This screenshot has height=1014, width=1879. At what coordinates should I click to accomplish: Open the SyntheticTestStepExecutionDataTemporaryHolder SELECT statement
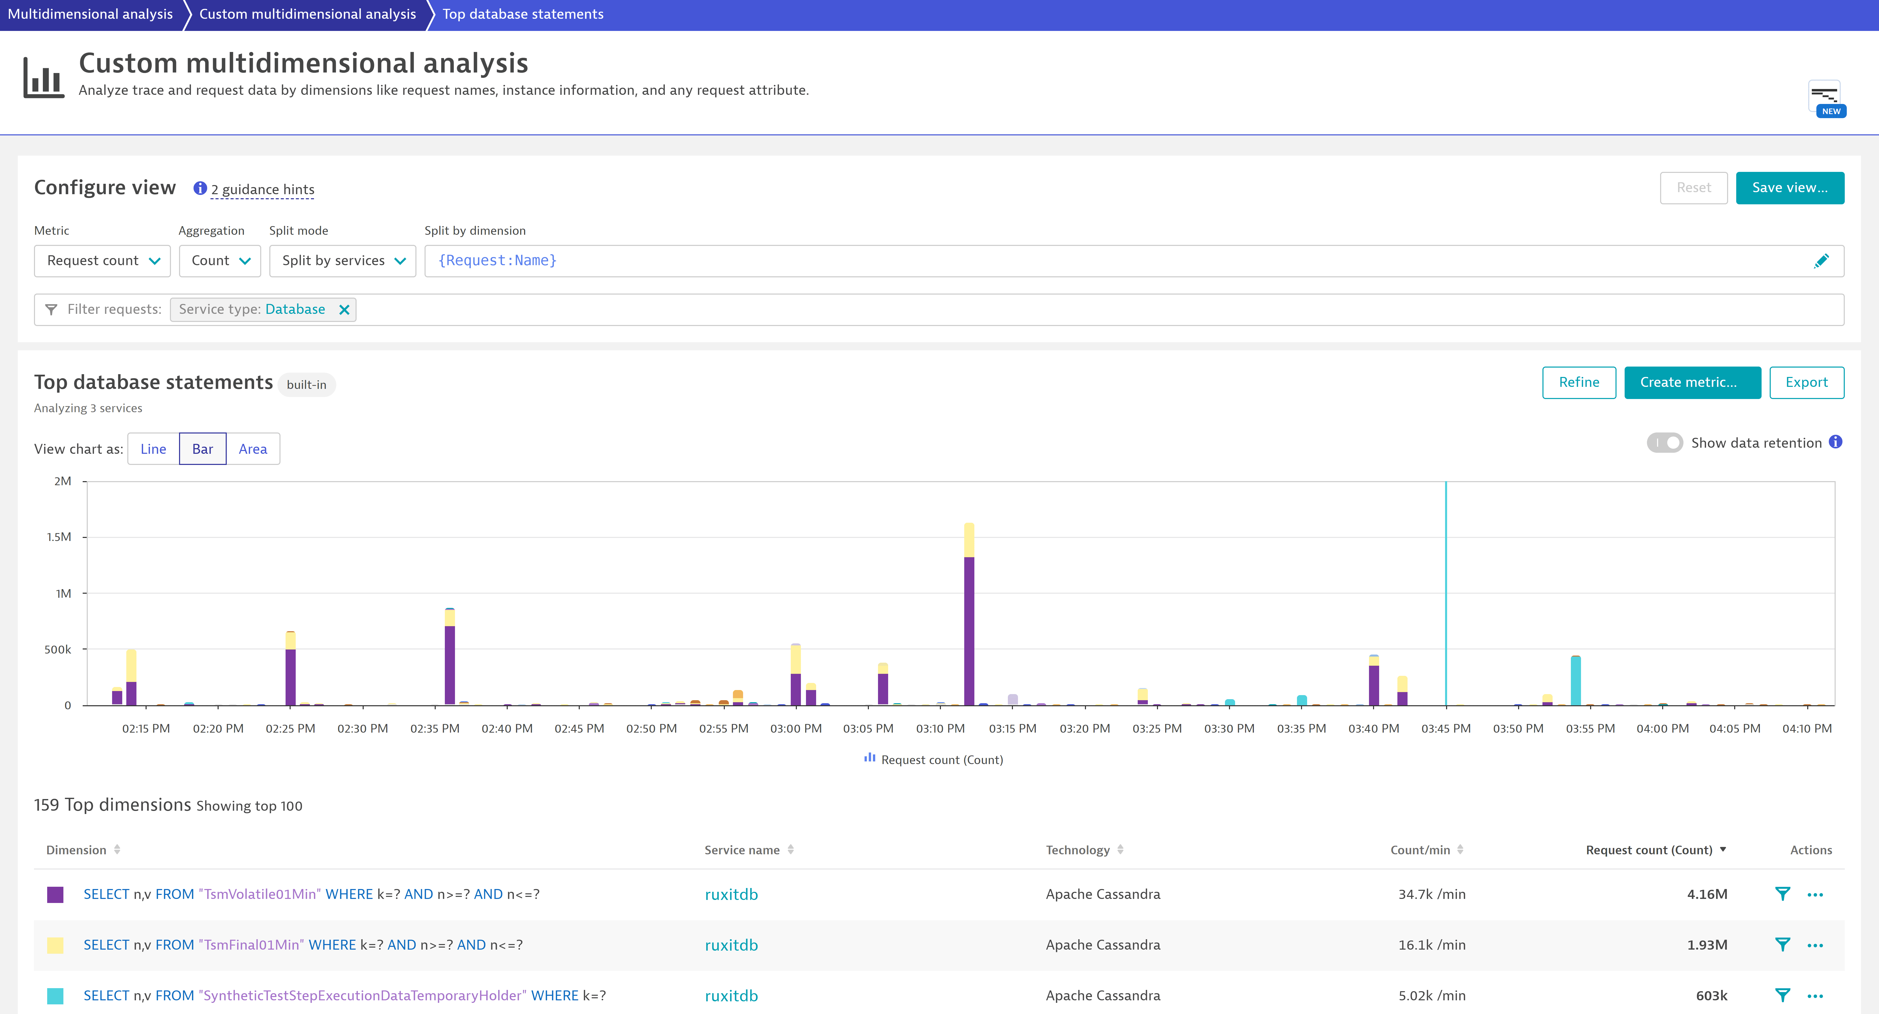(344, 996)
